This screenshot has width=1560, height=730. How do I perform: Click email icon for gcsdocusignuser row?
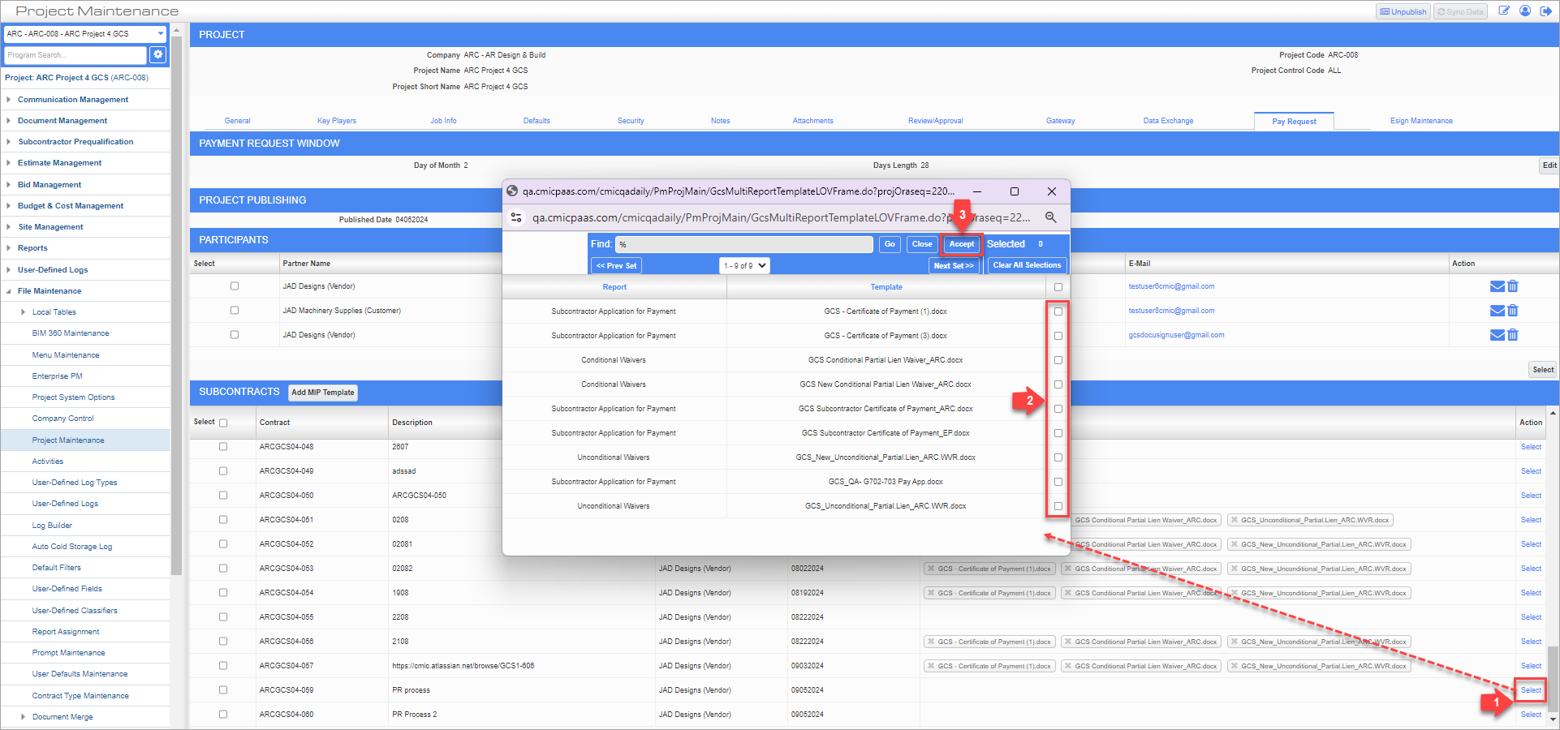(x=1498, y=335)
